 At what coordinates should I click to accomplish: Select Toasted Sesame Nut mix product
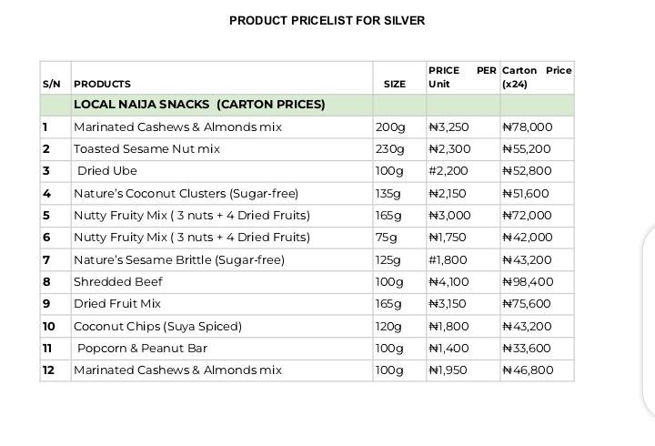click(x=146, y=149)
